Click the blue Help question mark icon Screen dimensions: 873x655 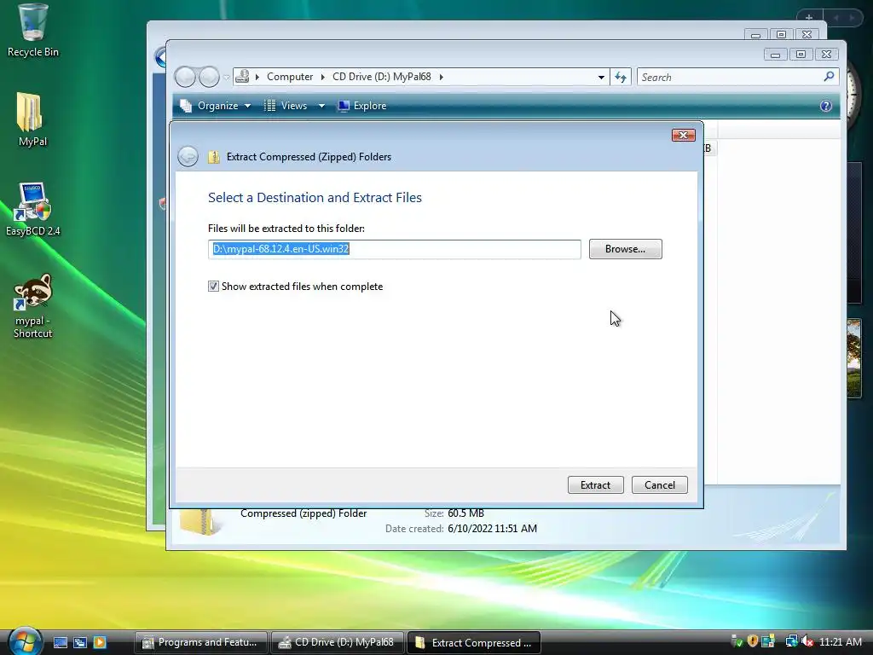pos(825,106)
